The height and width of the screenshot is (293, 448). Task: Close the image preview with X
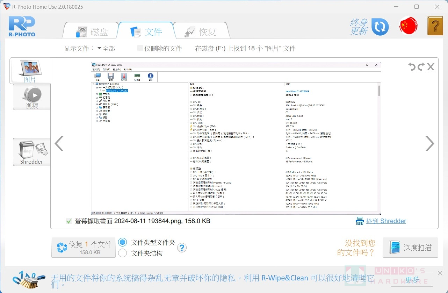point(431,67)
